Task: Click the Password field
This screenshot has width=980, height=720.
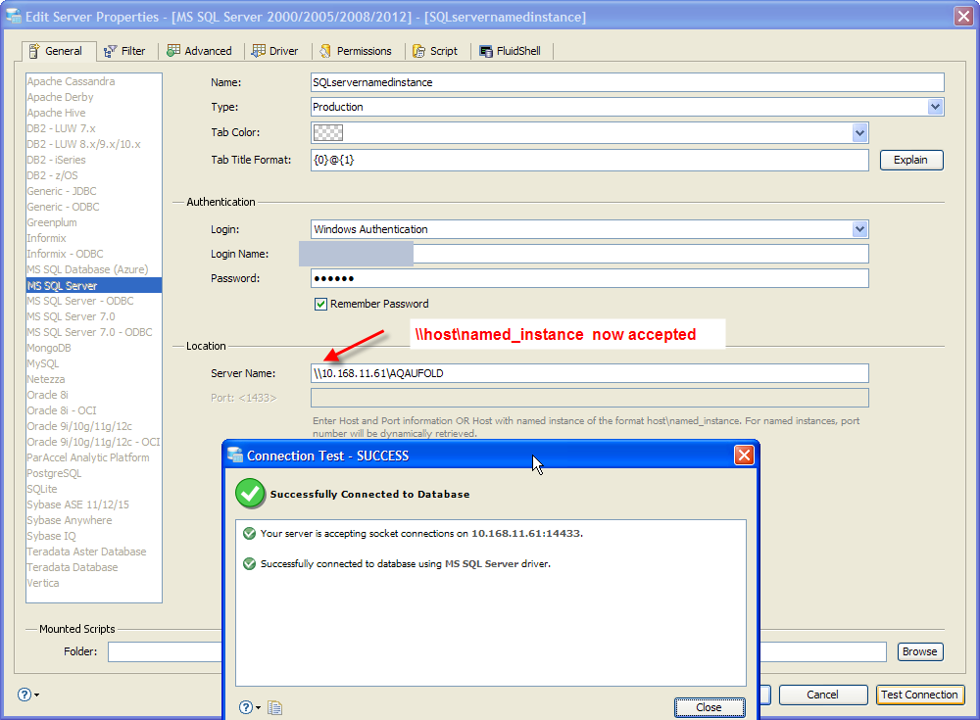Action: click(x=589, y=279)
